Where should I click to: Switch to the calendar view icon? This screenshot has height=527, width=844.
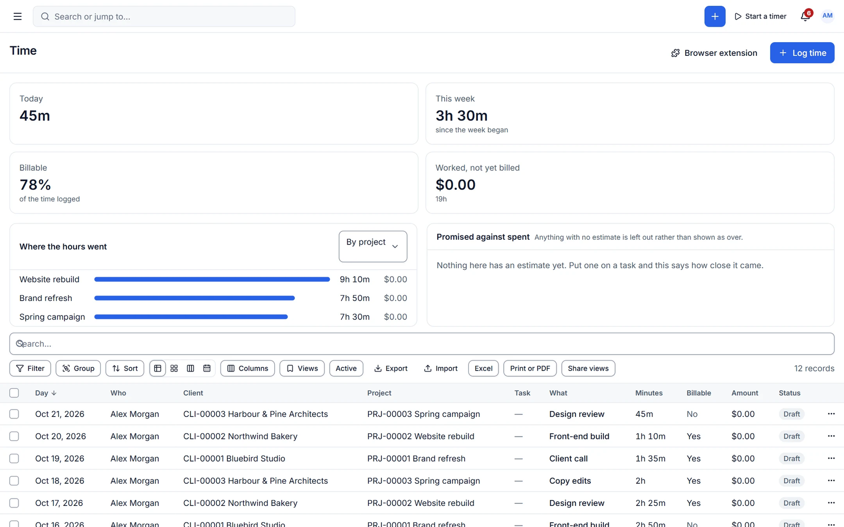[x=207, y=368]
